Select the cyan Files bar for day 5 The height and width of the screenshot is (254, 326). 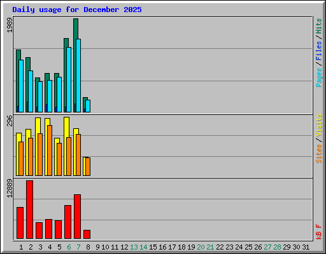click(59, 95)
